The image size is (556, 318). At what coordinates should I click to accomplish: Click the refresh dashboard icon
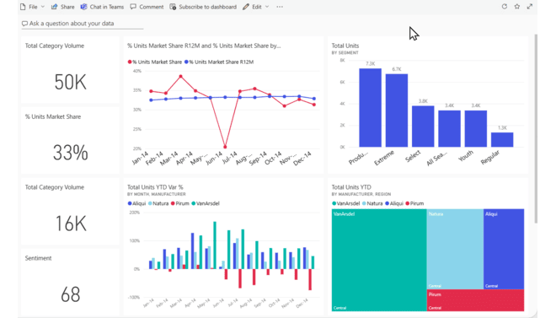click(505, 7)
